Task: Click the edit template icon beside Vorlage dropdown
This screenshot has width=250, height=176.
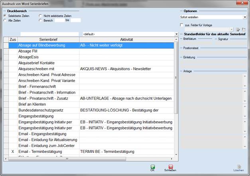Action: (x=238, y=29)
